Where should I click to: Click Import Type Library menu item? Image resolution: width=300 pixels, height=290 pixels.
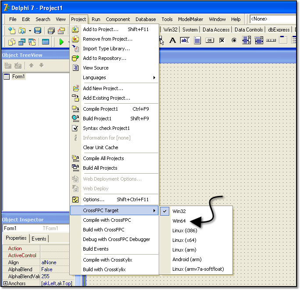coord(114,49)
